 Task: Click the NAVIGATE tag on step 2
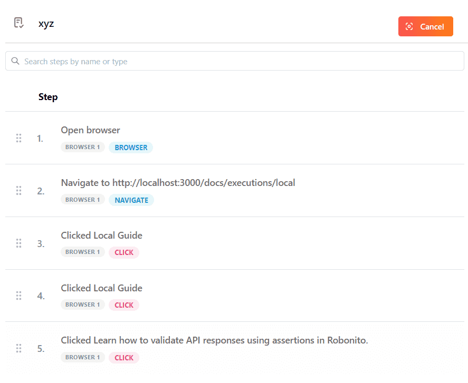(131, 200)
